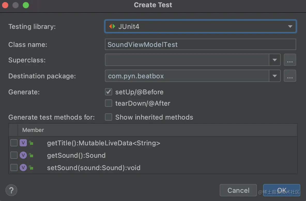This screenshot has height=201, width=306.
Task: Click the getTitle property icon
Action: pyautogui.click(x=23, y=143)
